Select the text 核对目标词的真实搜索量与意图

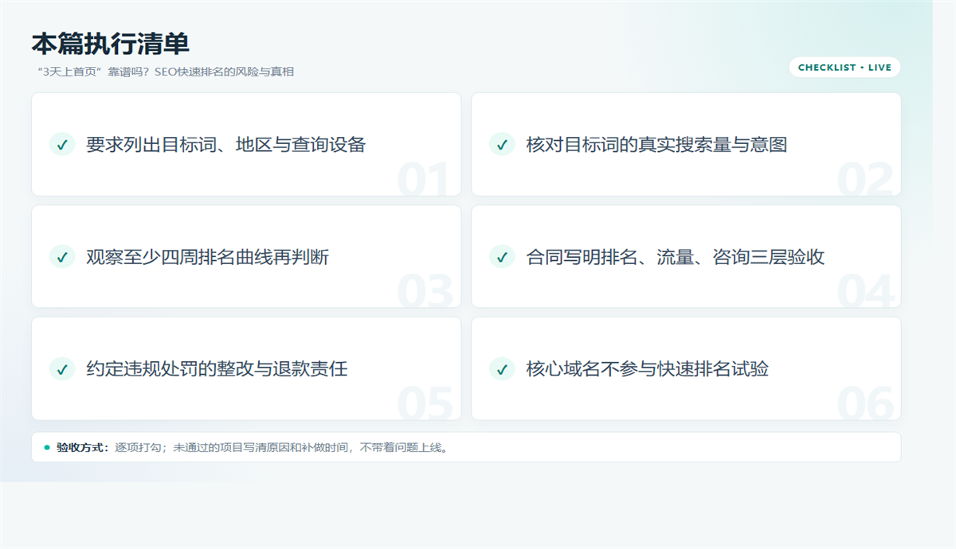point(656,144)
